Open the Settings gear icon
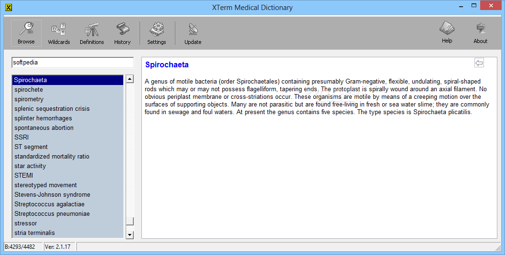Image resolution: width=505 pixels, height=255 pixels. point(157,33)
